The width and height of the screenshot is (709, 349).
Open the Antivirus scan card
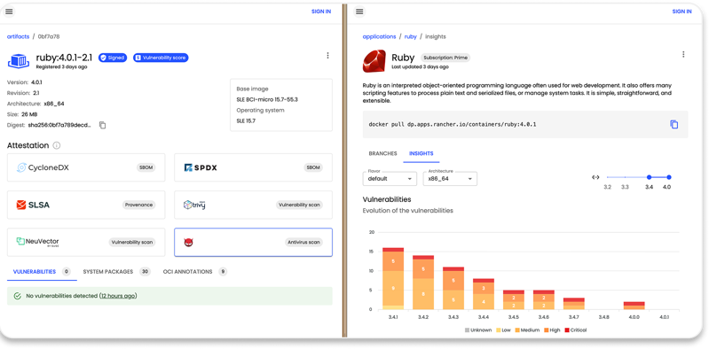pos(253,242)
